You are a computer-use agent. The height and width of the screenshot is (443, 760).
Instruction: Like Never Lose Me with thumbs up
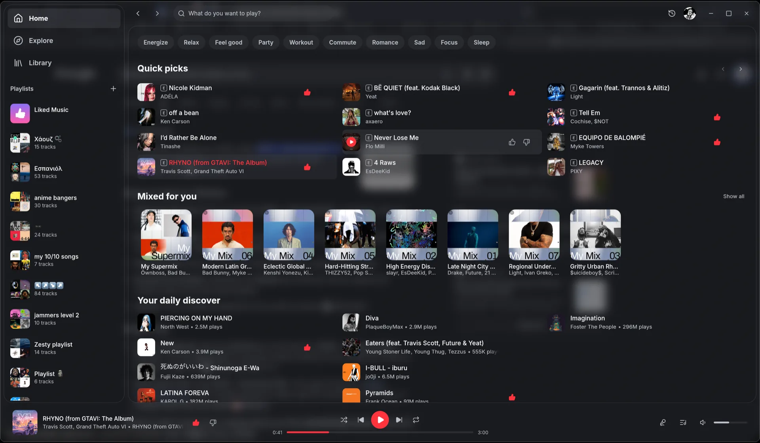512,142
